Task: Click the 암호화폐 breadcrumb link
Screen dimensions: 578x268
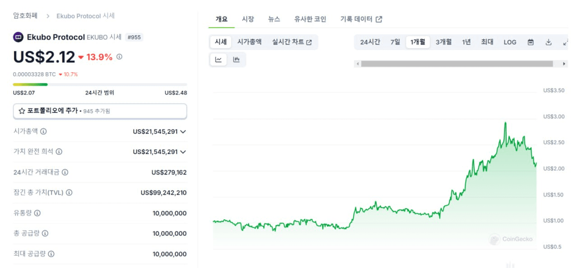Action: 25,16
